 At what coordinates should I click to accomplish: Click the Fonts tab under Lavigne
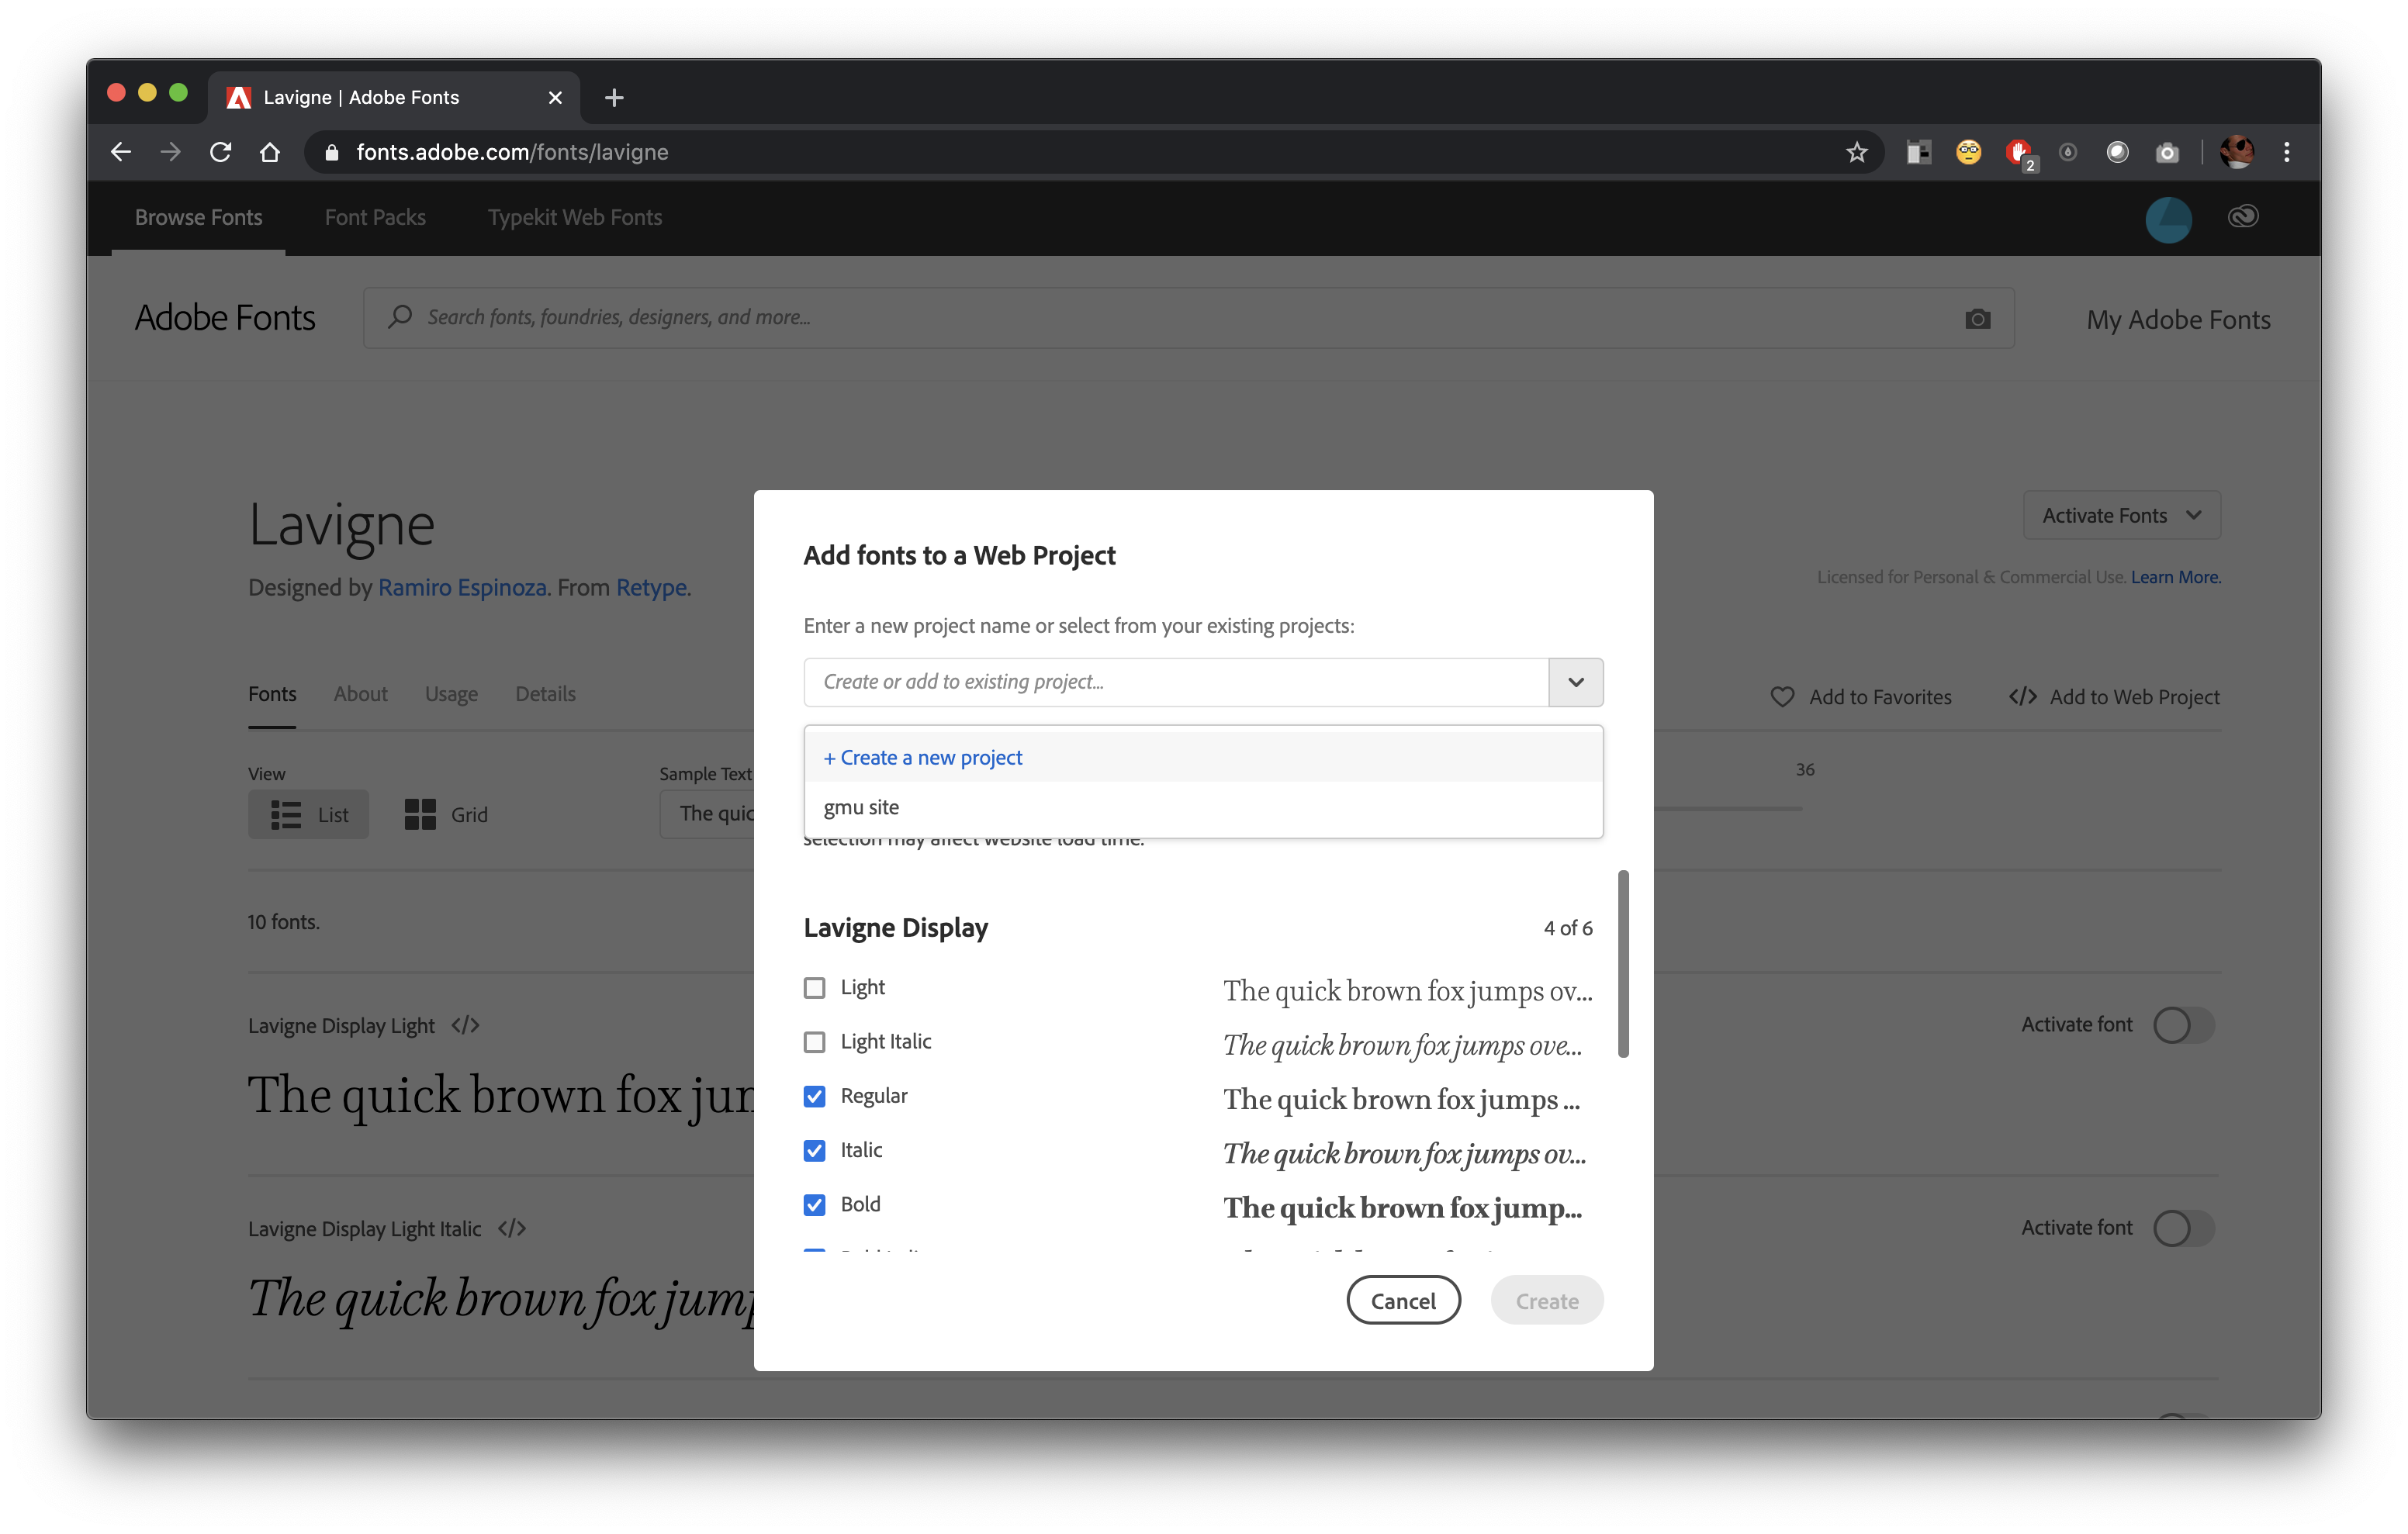click(272, 693)
